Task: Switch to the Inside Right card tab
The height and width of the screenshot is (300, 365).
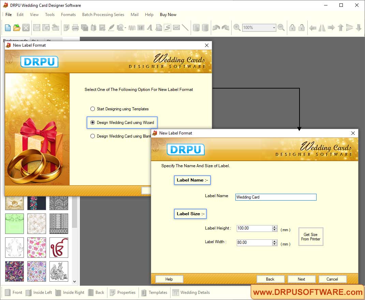Action: pyautogui.click(x=70, y=292)
